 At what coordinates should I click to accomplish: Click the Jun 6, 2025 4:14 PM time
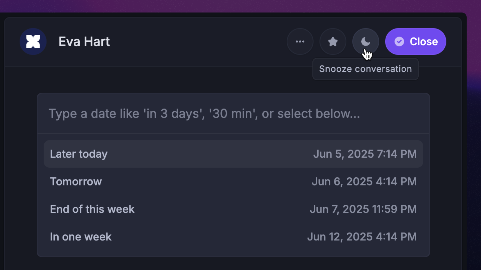click(364, 181)
